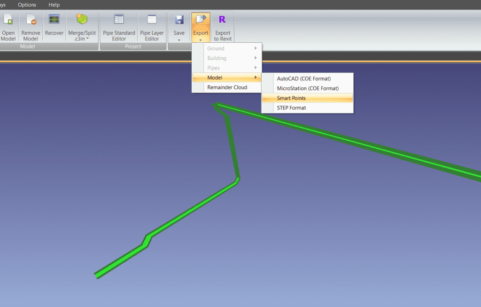Open the Options menu
The height and width of the screenshot is (307, 481).
coord(27,5)
